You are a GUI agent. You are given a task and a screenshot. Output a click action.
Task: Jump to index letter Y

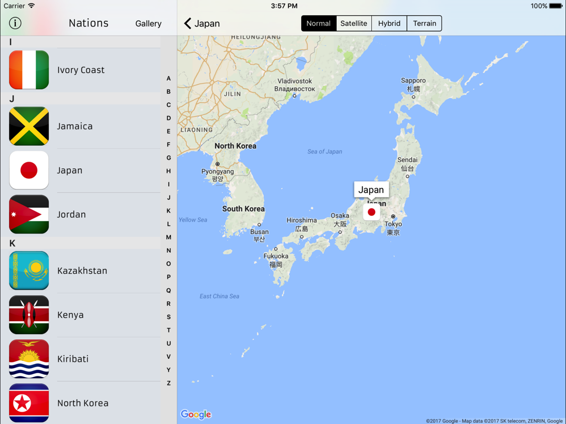tap(169, 370)
